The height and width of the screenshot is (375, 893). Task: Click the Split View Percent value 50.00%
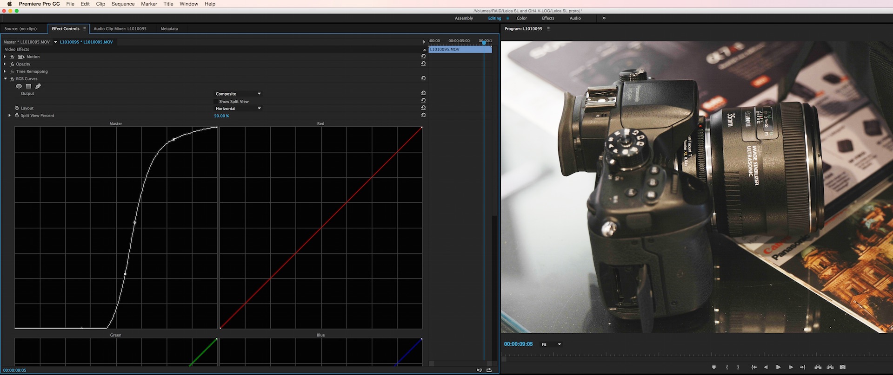point(221,116)
